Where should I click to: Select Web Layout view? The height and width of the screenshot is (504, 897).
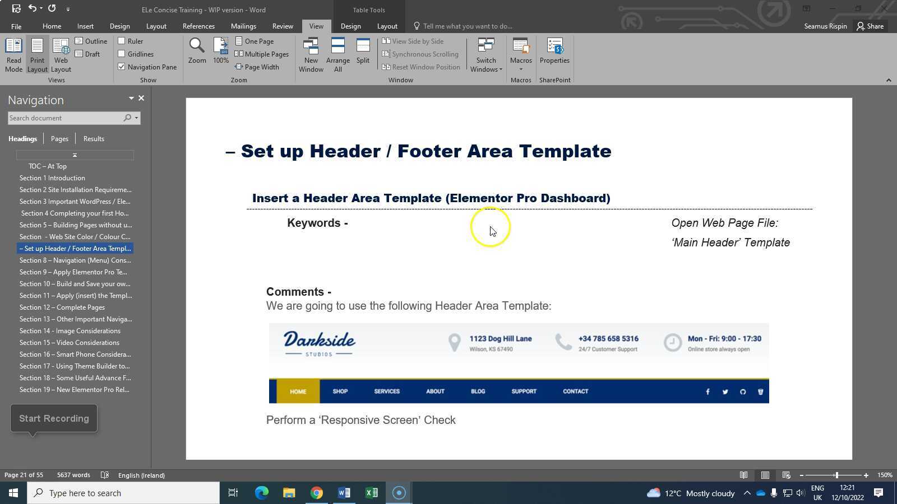pos(61,53)
